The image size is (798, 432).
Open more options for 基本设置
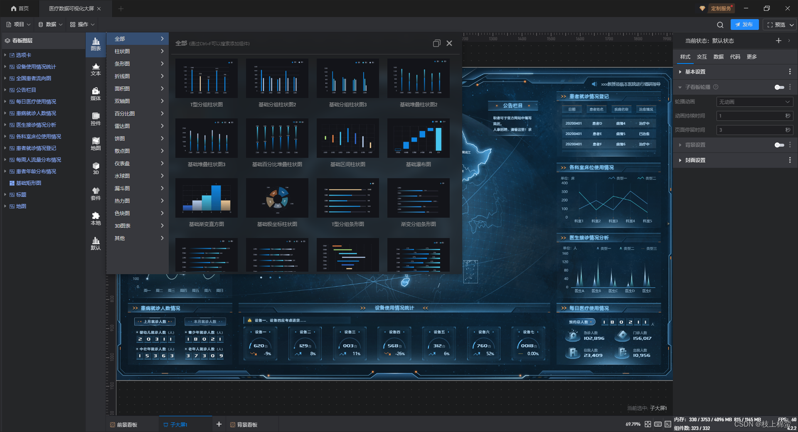(790, 72)
